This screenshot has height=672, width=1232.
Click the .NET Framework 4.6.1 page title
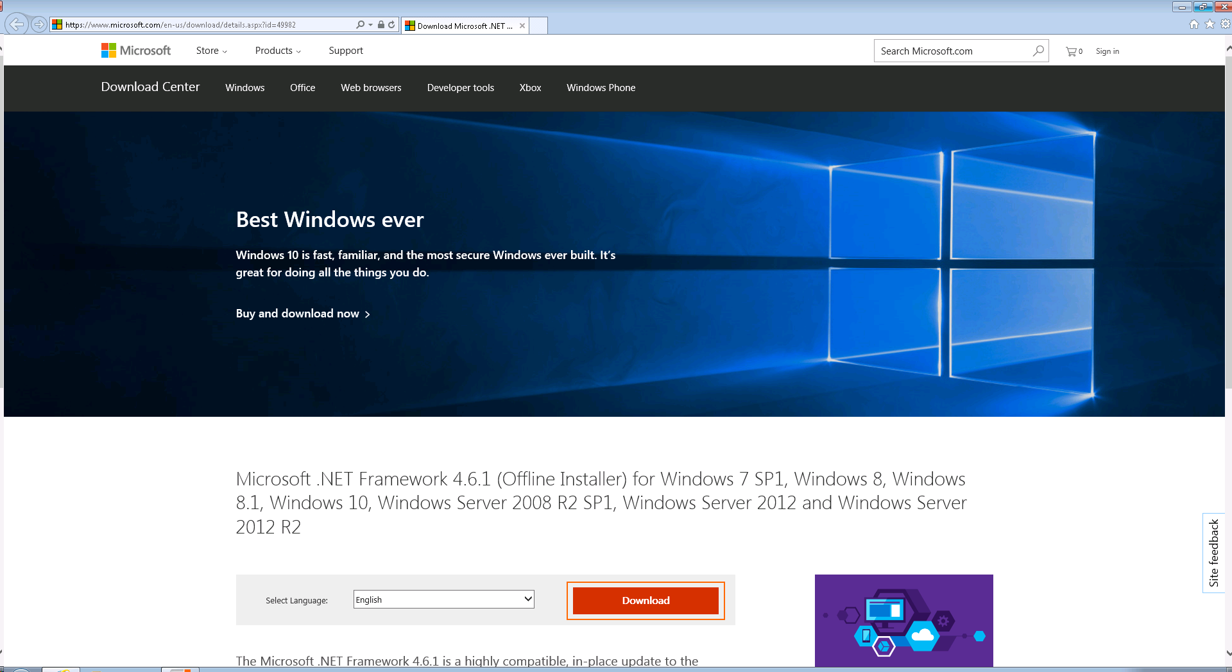tap(601, 503)
